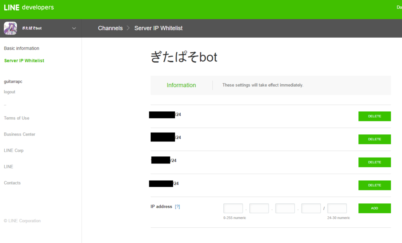Image resolution: width=402 pixels, height=243 pixels.
Task: Click the 'IP address' label
Action: [161, 207]
